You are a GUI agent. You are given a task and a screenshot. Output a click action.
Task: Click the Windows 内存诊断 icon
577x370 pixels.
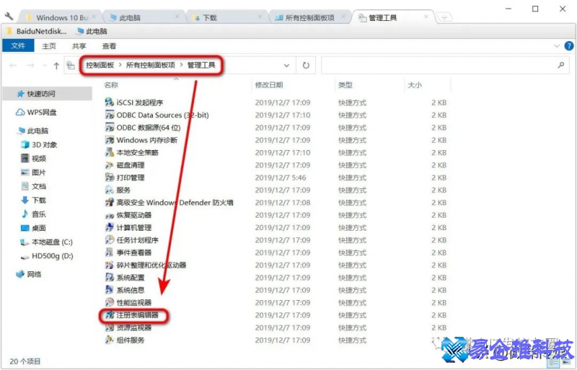110,139
